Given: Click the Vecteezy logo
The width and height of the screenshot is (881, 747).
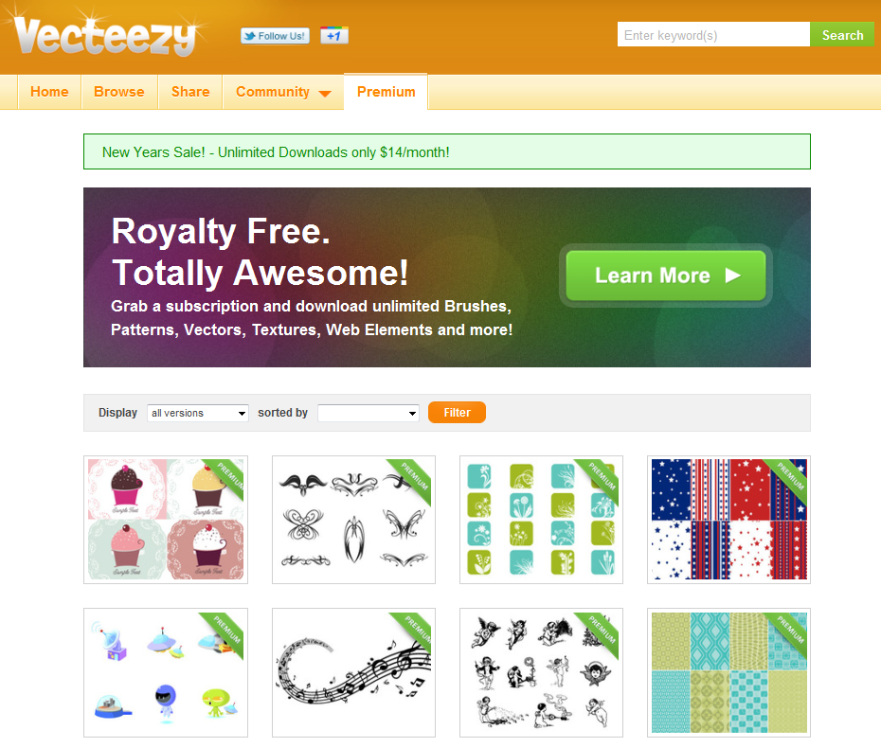Looking at the screenshot, I should (106, 35).
